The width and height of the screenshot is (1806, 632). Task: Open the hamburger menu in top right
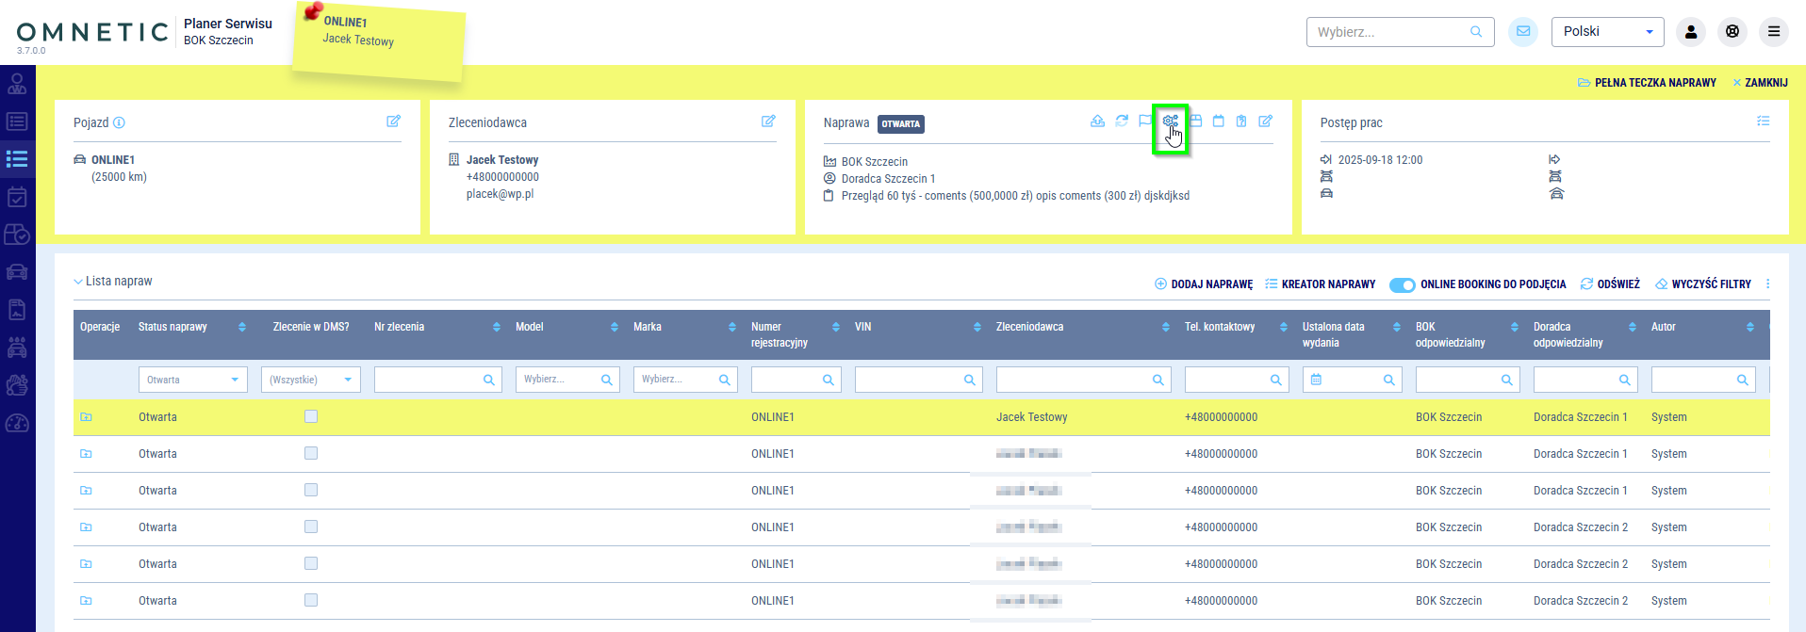click(1773, 32)
